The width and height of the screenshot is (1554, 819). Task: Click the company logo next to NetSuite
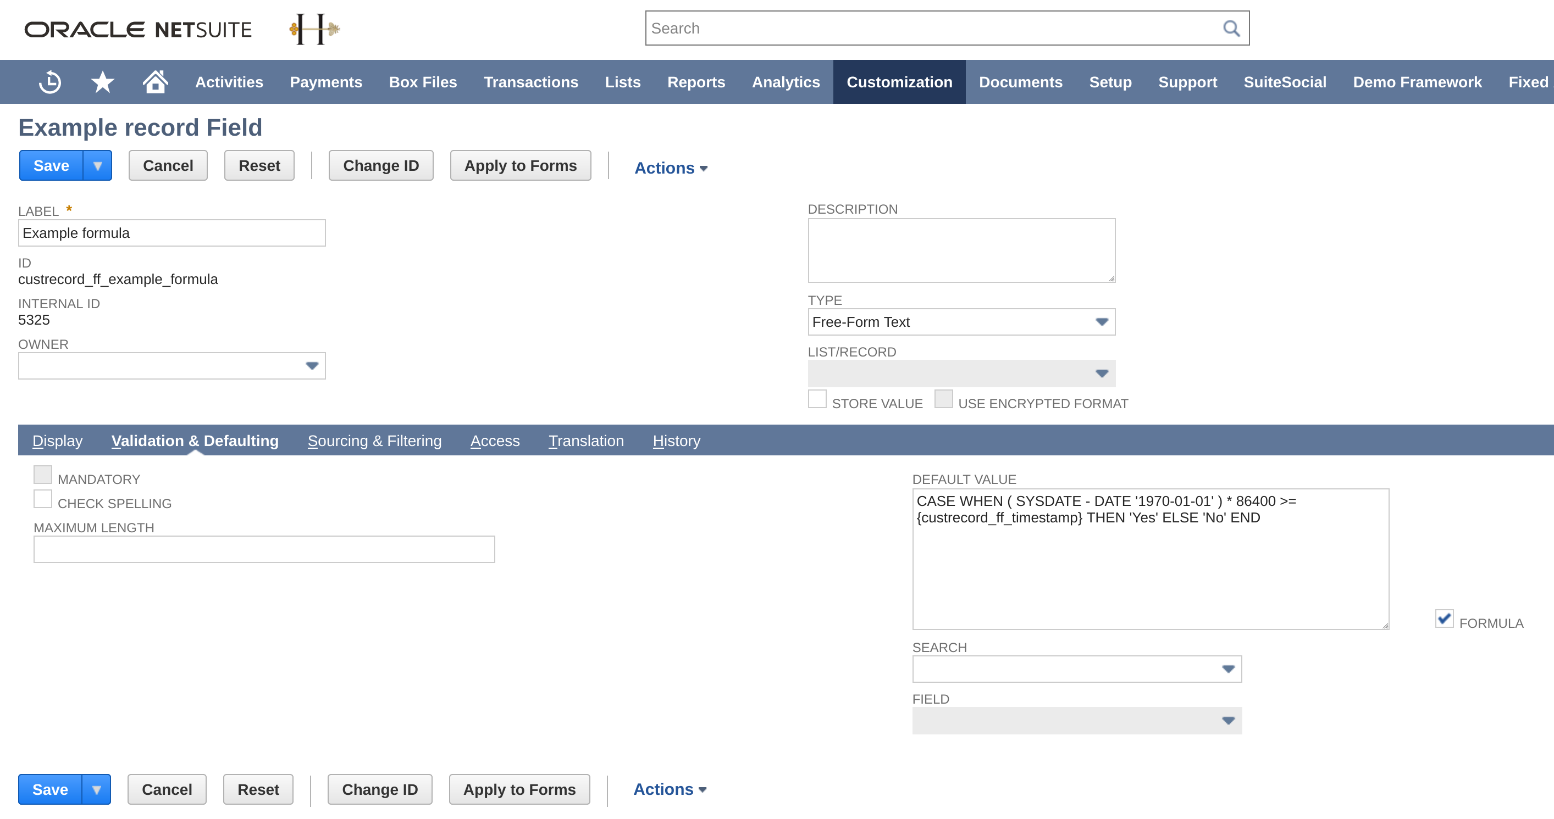click(314, 29)
